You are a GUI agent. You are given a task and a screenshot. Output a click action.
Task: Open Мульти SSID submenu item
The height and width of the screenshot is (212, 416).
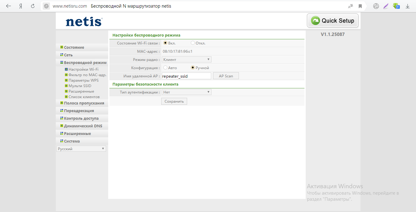80,86
